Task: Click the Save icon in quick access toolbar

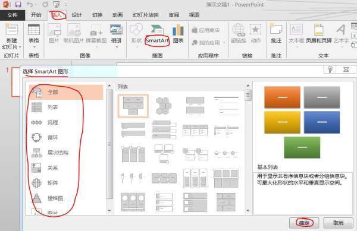Action: click(18, 4)
